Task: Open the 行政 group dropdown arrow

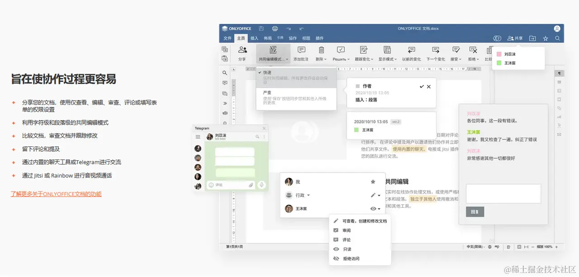Action: pyautogui.click(x=308, y=195)
